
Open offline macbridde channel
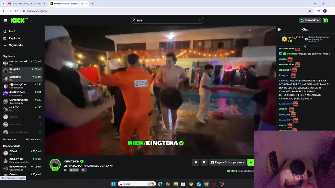click(x=22, y=125)
